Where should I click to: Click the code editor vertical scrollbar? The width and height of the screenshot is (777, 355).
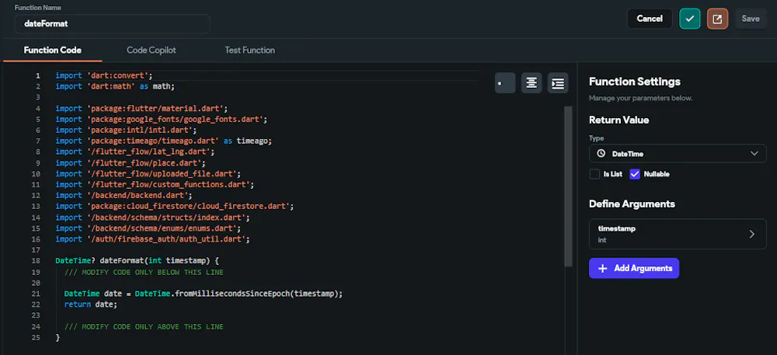pos(568,186)
